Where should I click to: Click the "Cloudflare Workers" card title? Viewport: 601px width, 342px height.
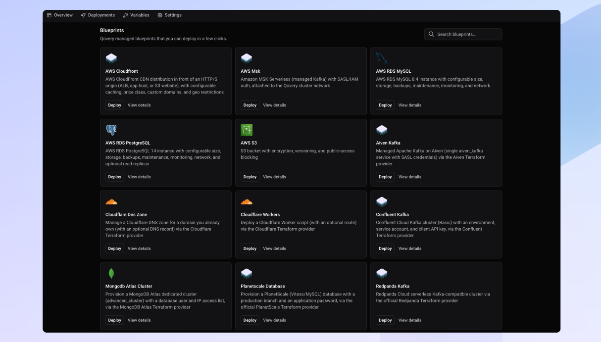(x=260, y=215)
